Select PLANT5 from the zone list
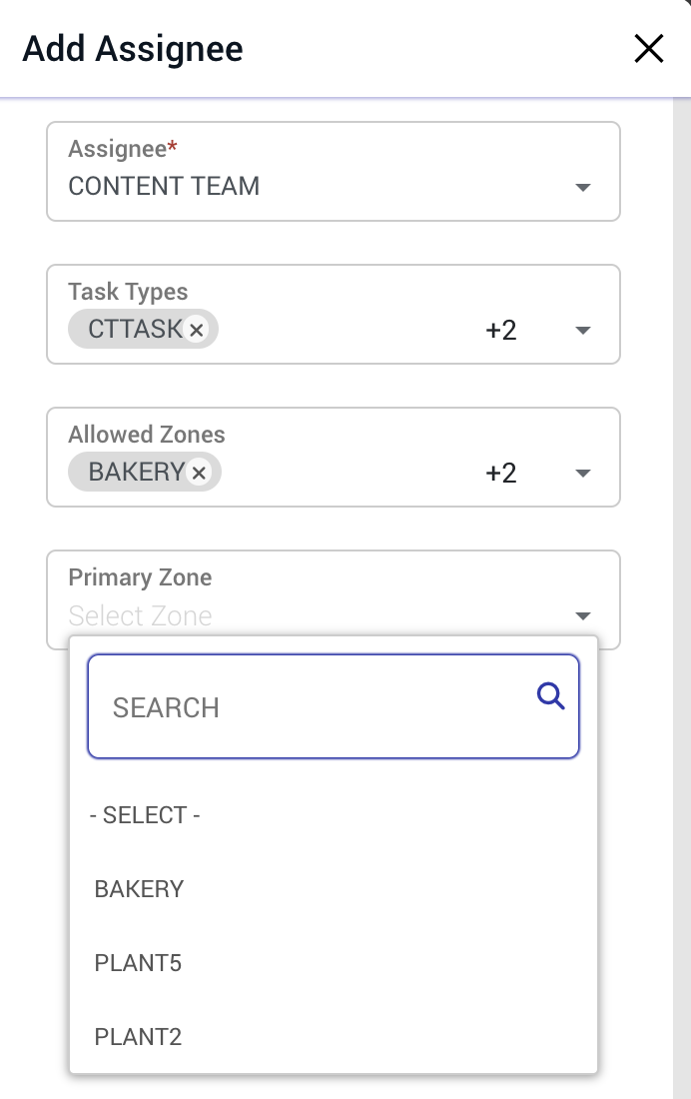Viewport: 691px width, 1099px height. (138, 963)
